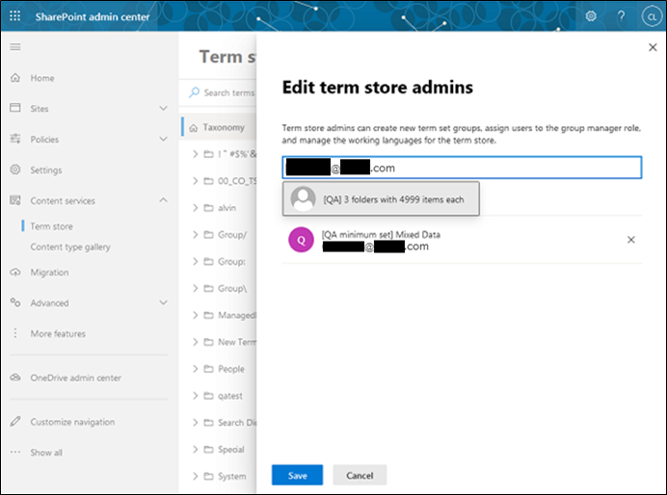
Task: Open the account profile avatar
Action: point(651,16)
